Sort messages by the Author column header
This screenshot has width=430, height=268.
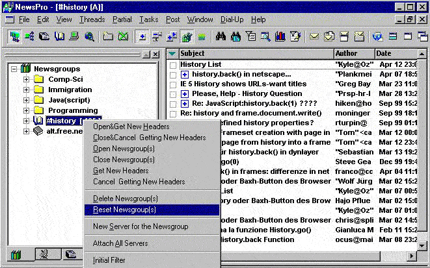[x=355, y=54]
